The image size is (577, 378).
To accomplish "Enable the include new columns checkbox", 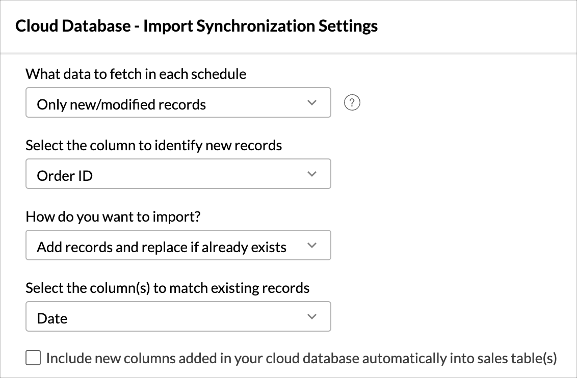I will click(x=33, y=359).
